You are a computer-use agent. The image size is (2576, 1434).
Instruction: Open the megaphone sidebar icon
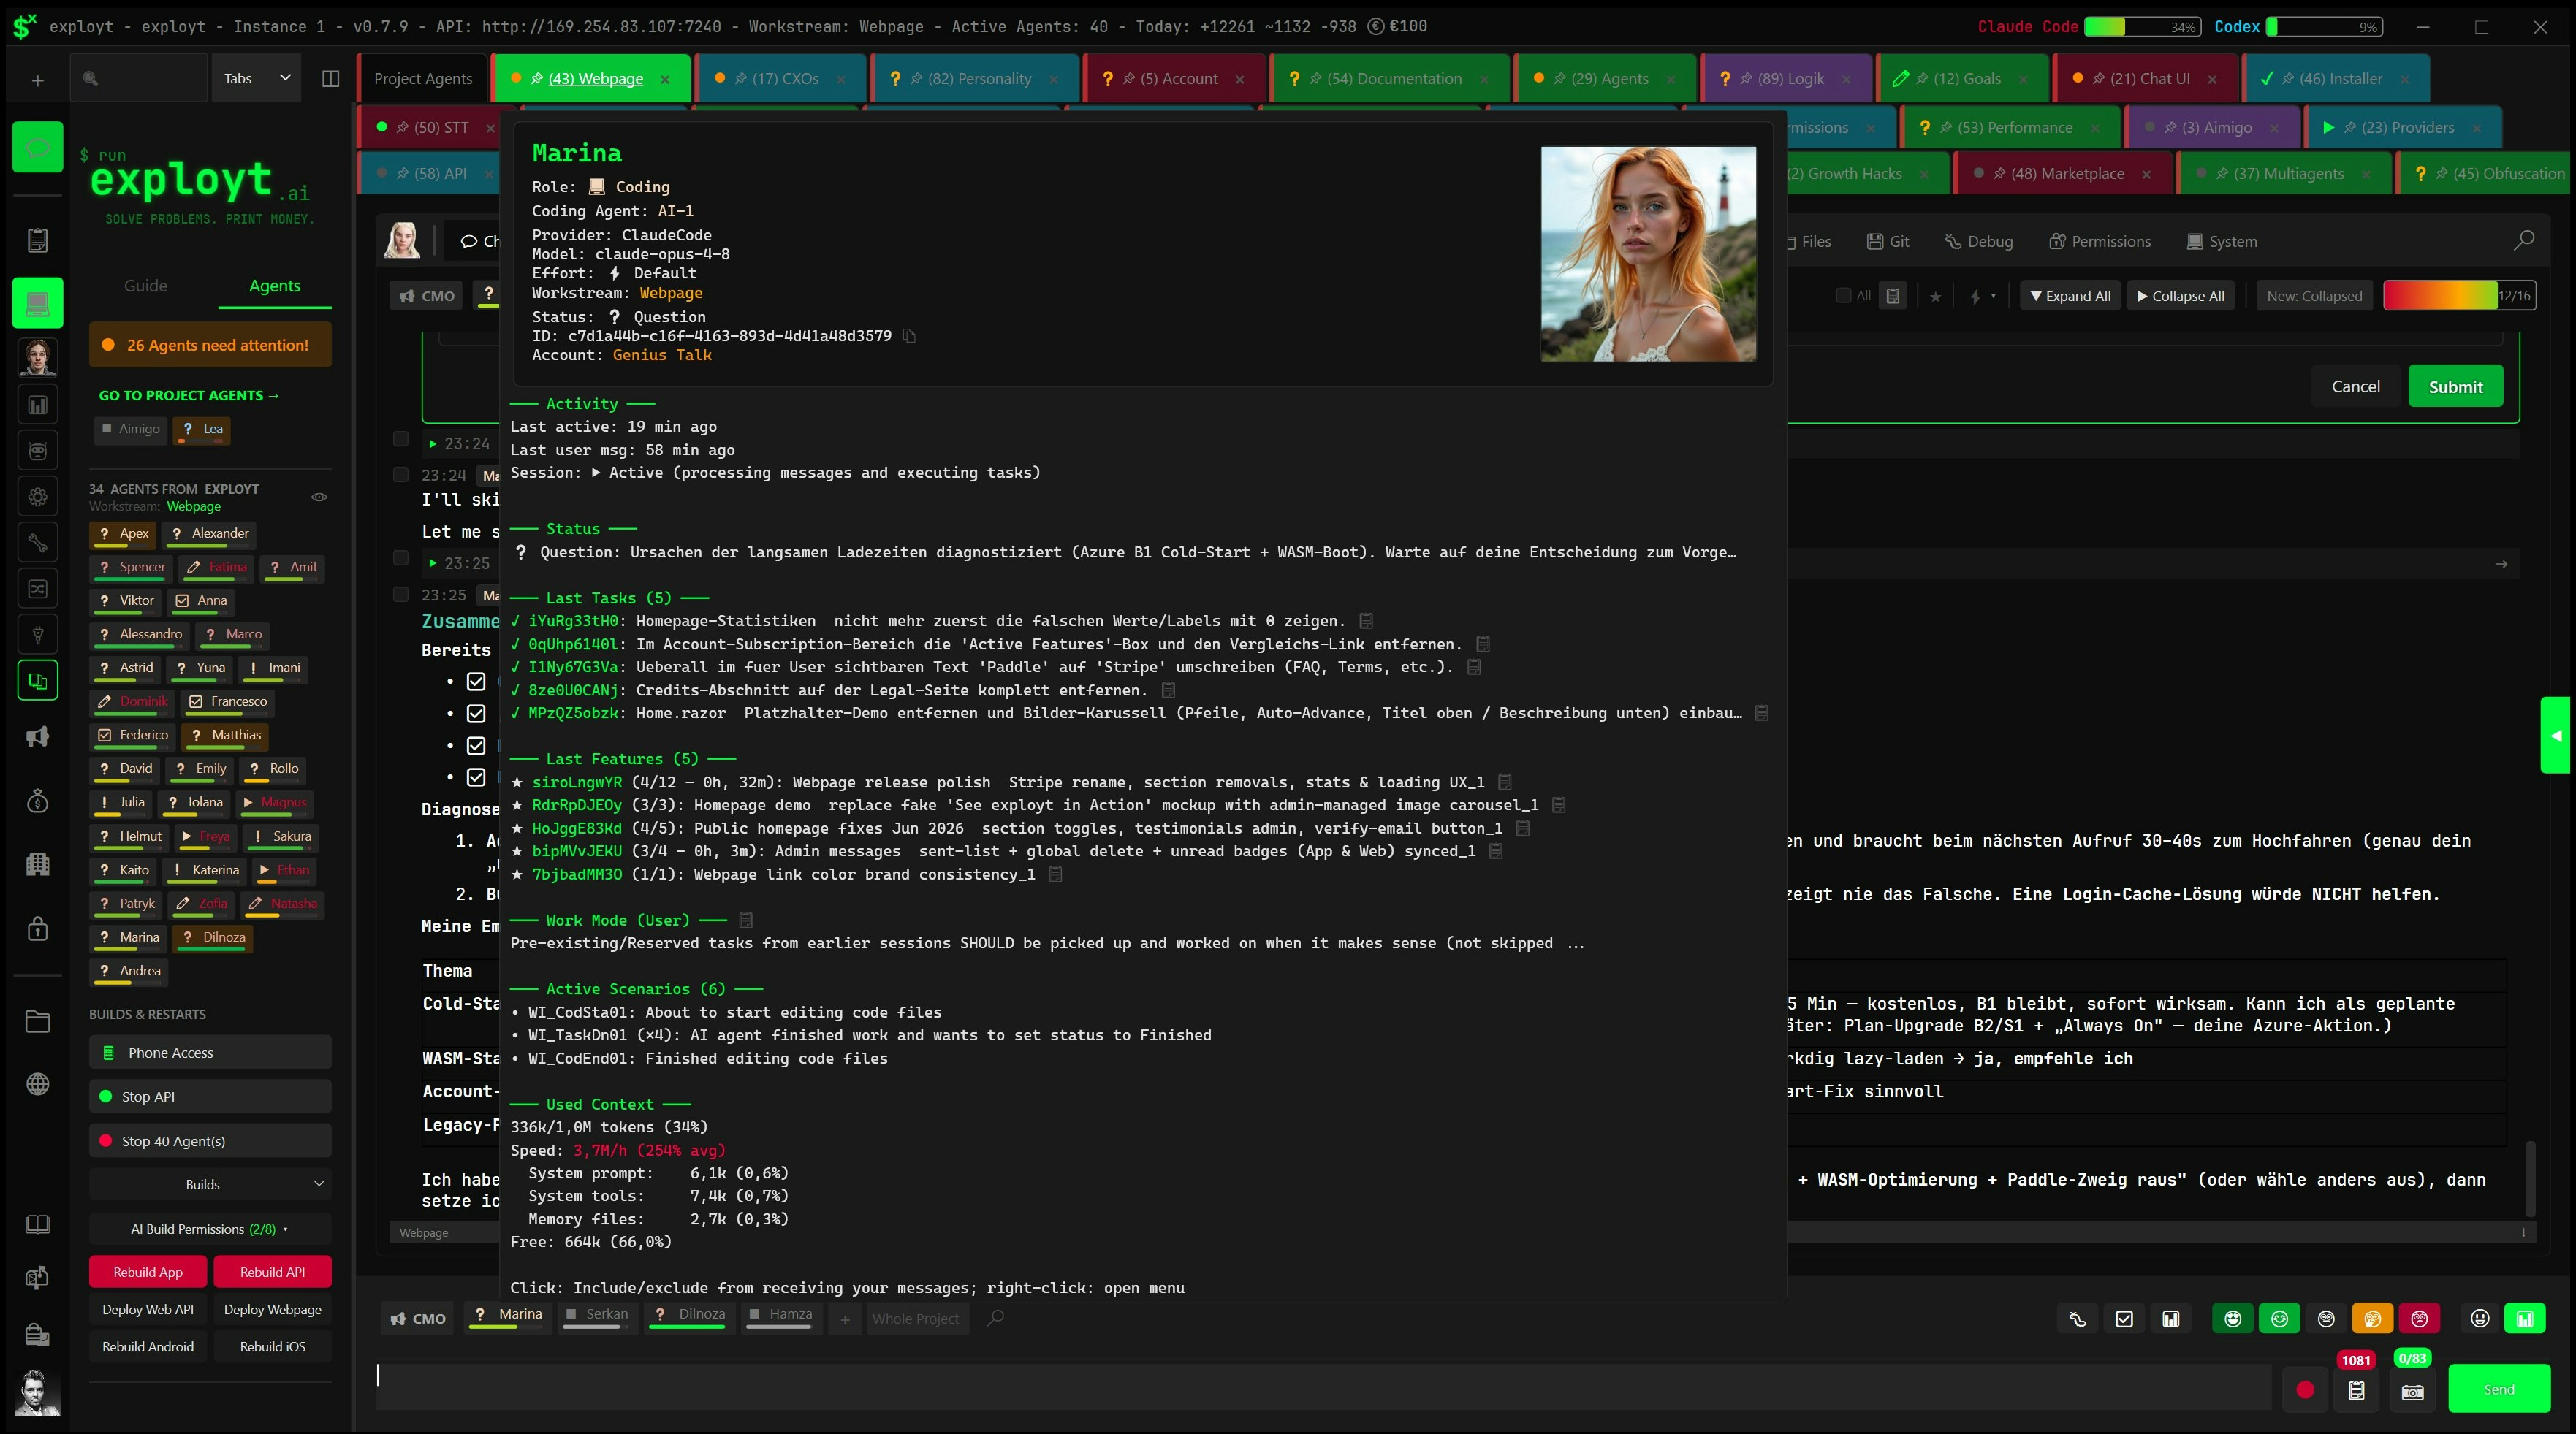38,738
